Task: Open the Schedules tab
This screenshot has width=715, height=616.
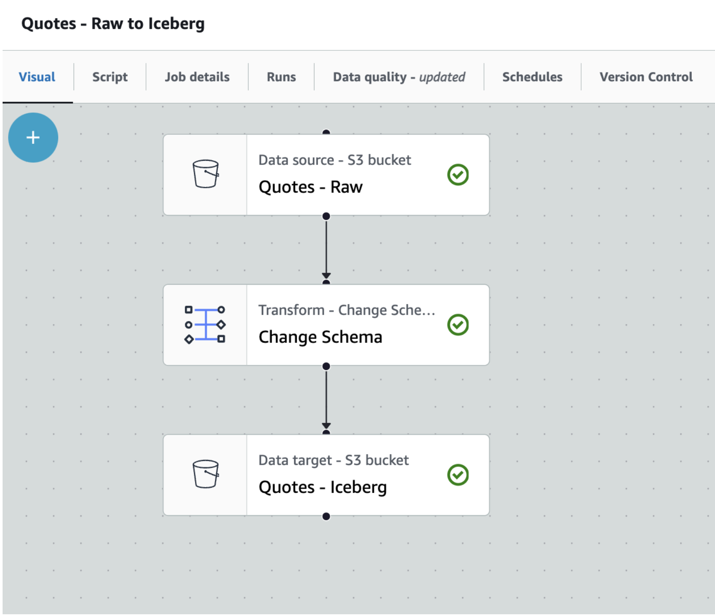Action: pos(532,77)
